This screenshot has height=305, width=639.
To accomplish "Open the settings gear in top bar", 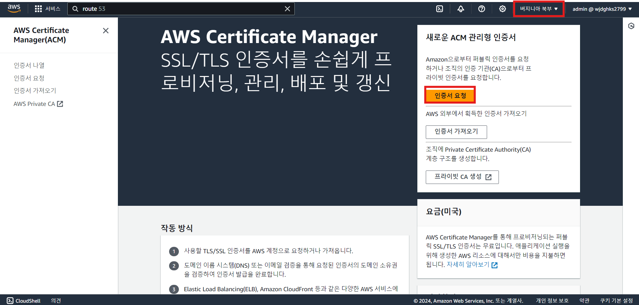I will [x=503, y=9].
